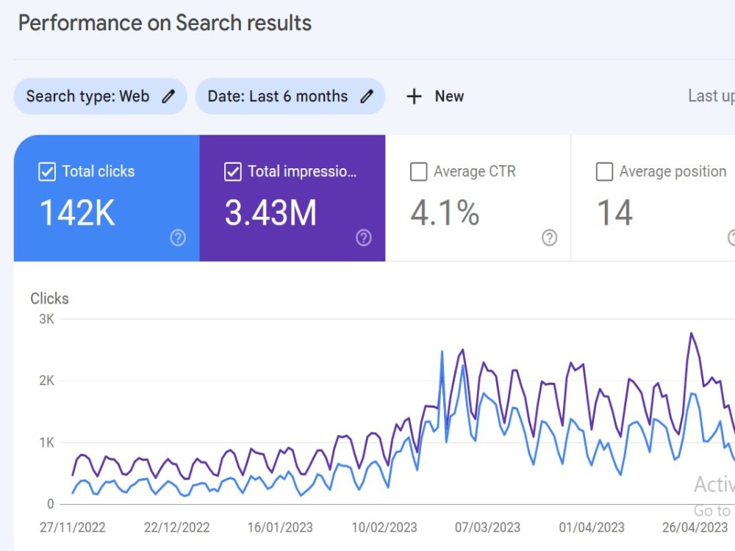Click the pencil icon beside Search type: Web
Screen dimensions: 735x551
(168, 96)
